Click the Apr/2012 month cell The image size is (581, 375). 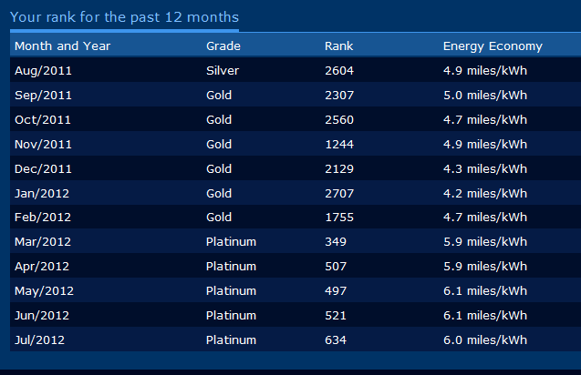point(41,267)
